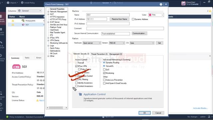Switch to the Management (0) tab
This screenshot has height=120, width=213.
(x=115, y=54)
